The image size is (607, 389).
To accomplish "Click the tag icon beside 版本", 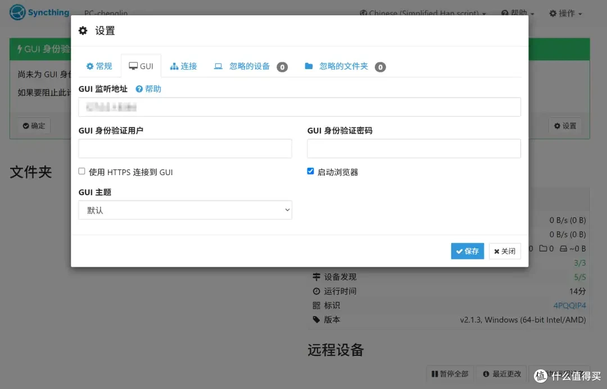I will [x=316, y=320].
